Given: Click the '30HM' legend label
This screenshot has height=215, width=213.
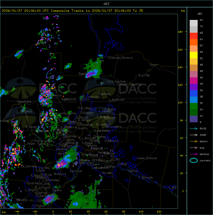Looking at the screenshot, I should [203, 135].
